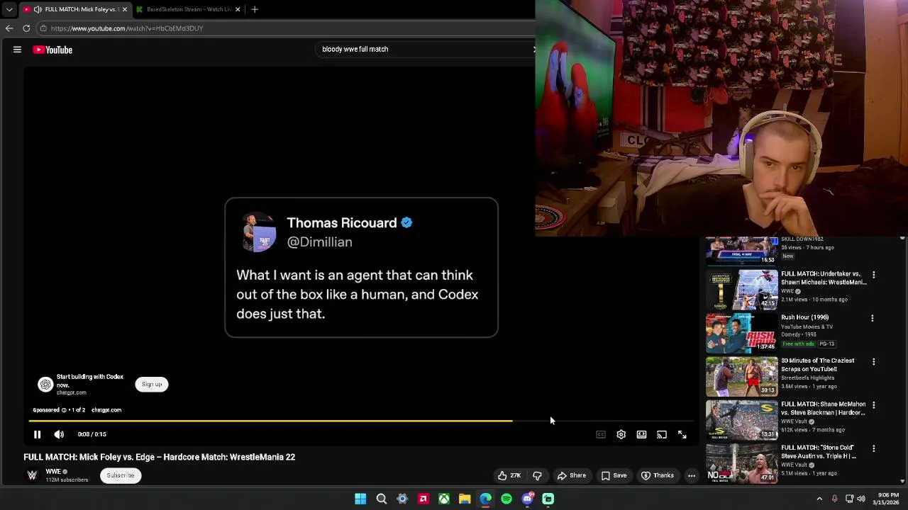908x510 pixels.
Task: Pause the video with the pause button
Action: point(37,434)
